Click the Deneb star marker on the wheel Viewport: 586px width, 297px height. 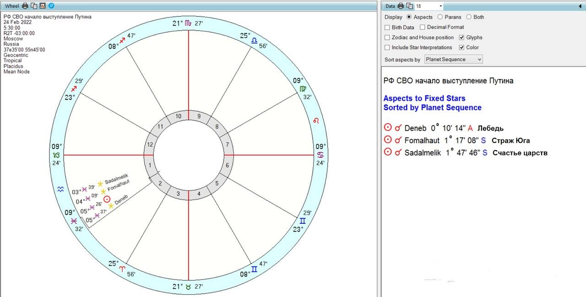point(111,206)
